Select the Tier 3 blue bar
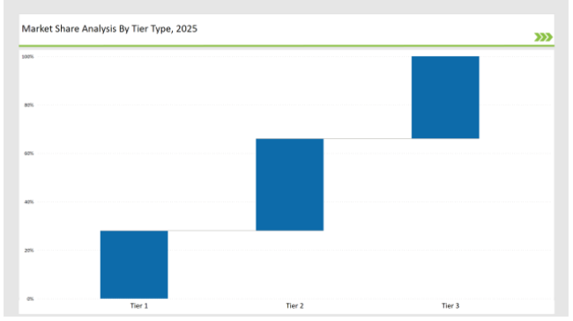Viewport: 573px width, 321px height. coord(445,98)
